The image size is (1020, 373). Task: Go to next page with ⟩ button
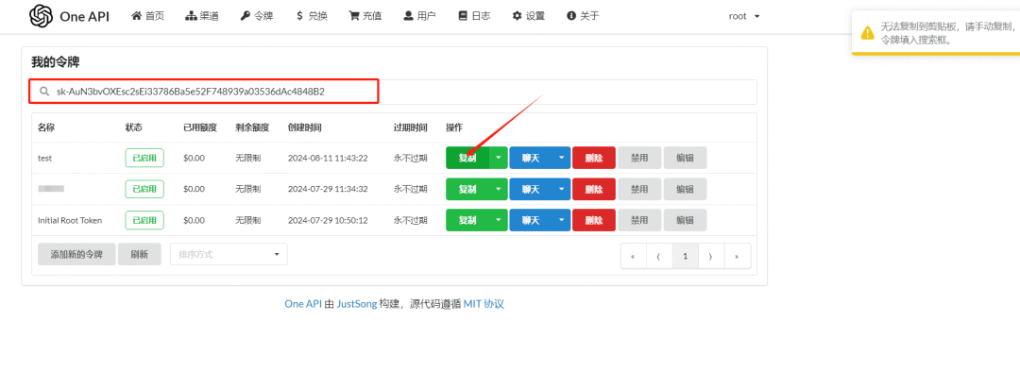pos(711,256)
